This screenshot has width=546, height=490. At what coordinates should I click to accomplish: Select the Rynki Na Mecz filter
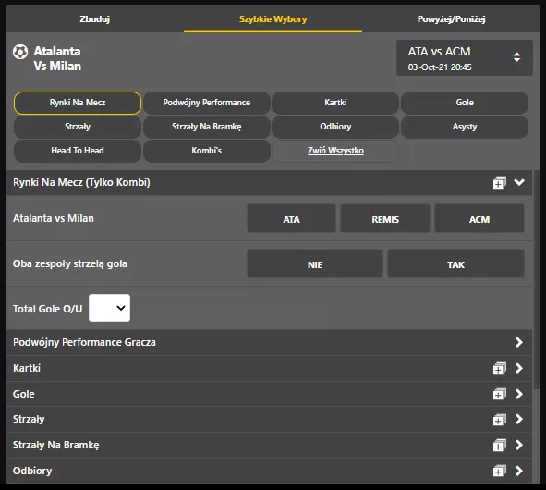tap(78, 103)
